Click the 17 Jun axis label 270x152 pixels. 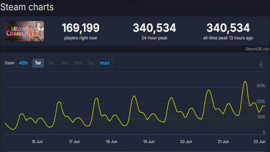pyautogui.click(x=74, y=142)
